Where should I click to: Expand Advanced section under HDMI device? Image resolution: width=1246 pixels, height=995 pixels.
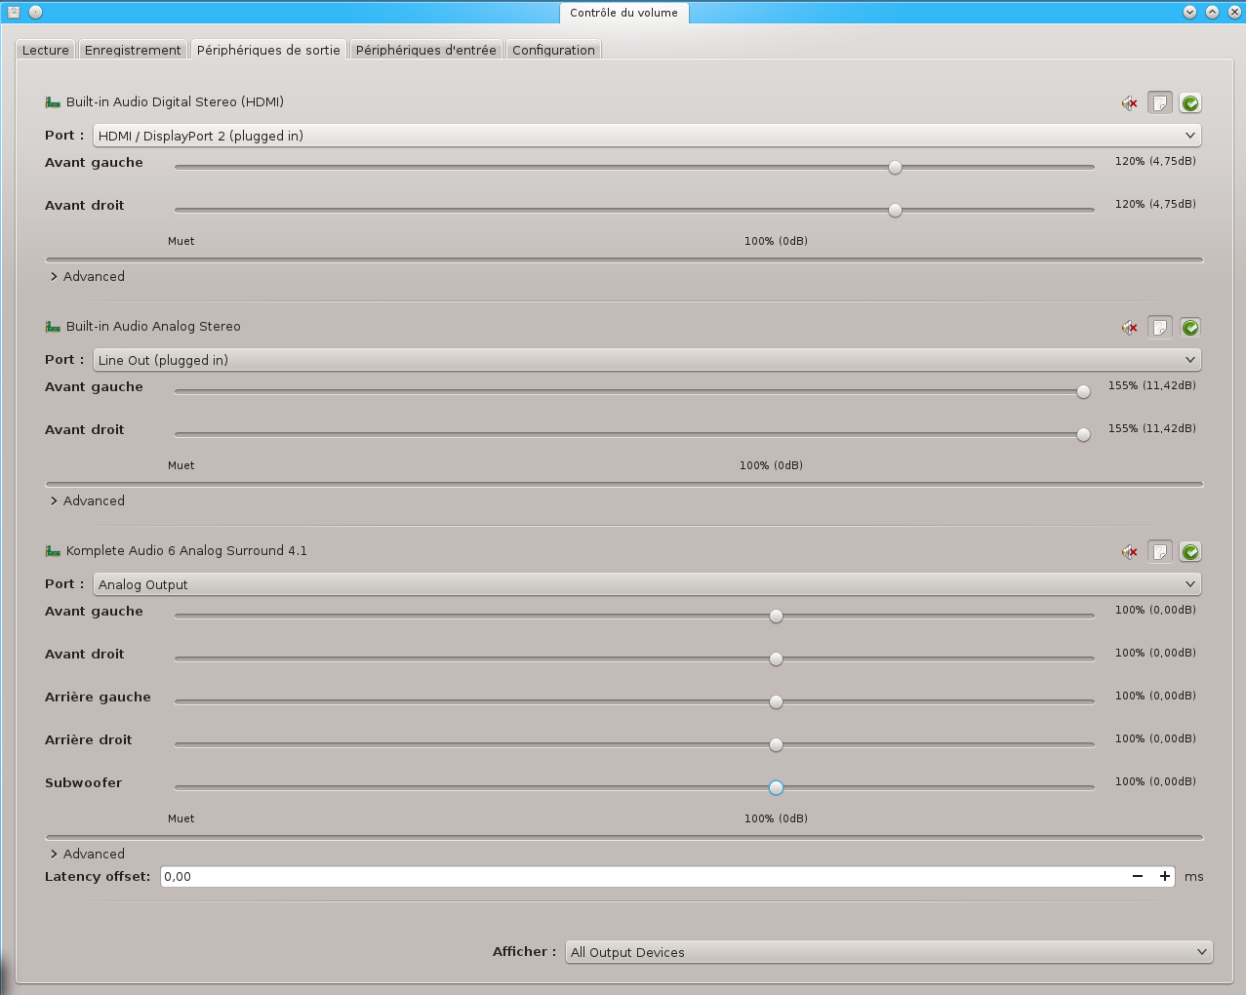coord(87,276)
